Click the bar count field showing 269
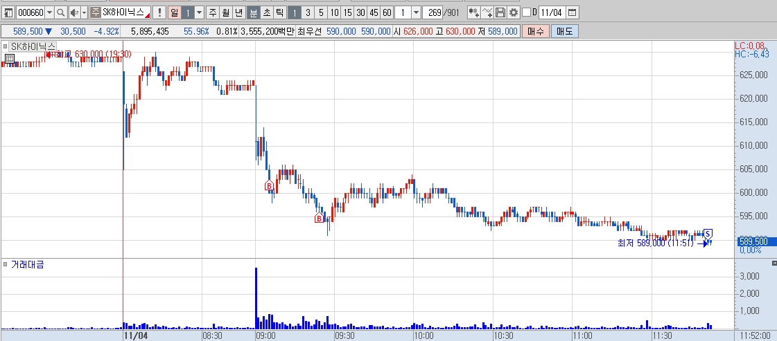Viewport: 777px width, 341px height. click(434, 12)
